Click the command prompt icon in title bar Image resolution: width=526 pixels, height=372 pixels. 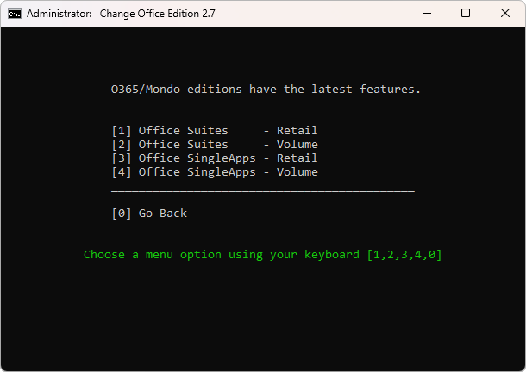coord(14,14)
